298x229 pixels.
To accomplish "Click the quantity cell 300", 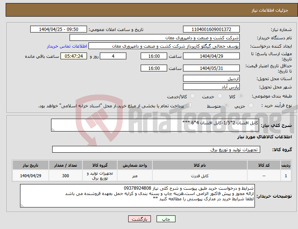I will click(x=65, y=176).
